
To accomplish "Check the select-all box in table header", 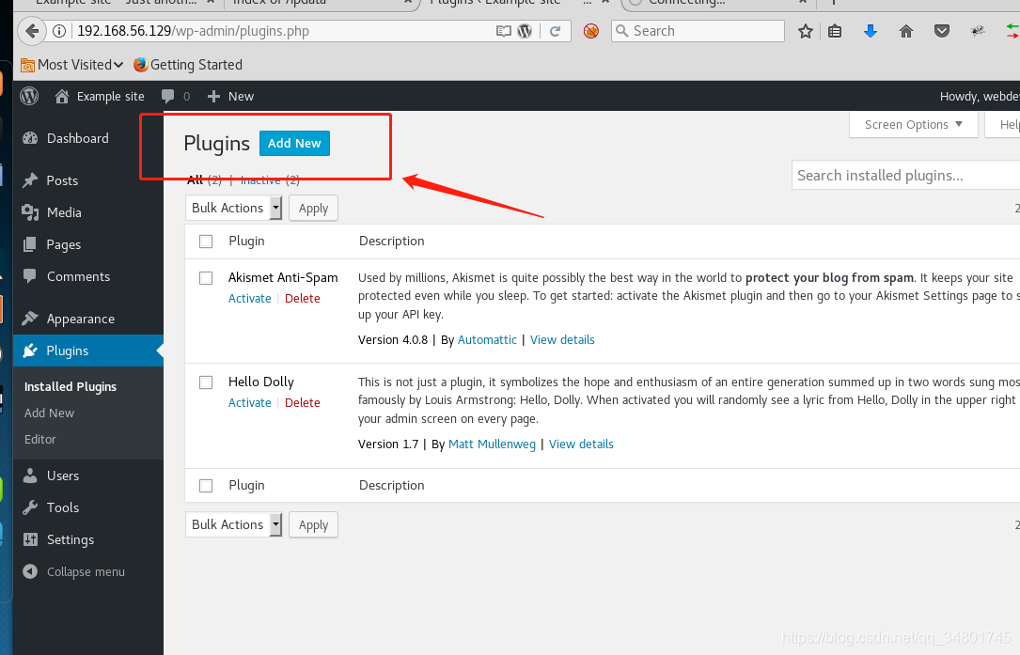I will [x=206, y=242].
